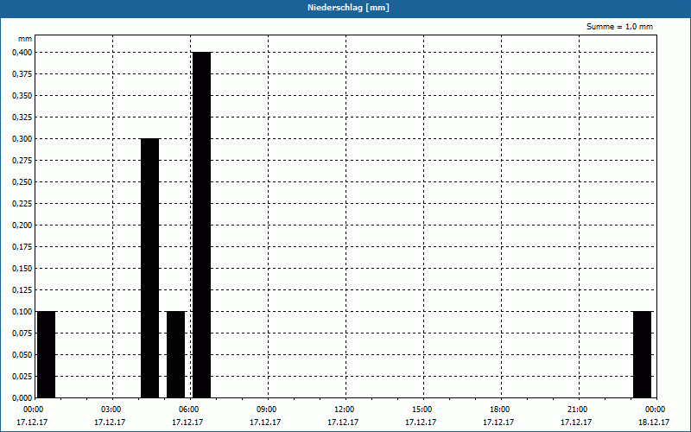
Task: Click the 15:00 time axis label
Action: tap(422, 410)
